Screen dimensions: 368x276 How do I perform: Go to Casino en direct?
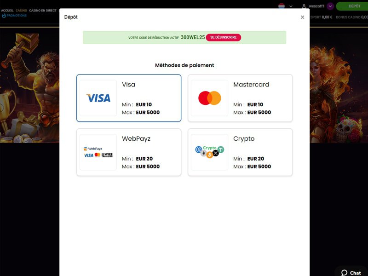(x=43, y=11)
